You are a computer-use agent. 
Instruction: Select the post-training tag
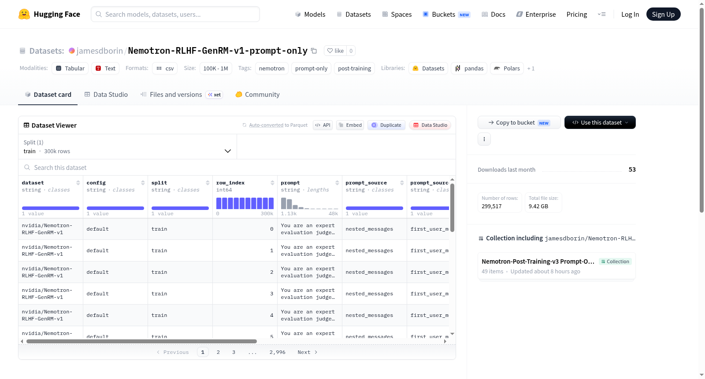click(x=354, y=68)
